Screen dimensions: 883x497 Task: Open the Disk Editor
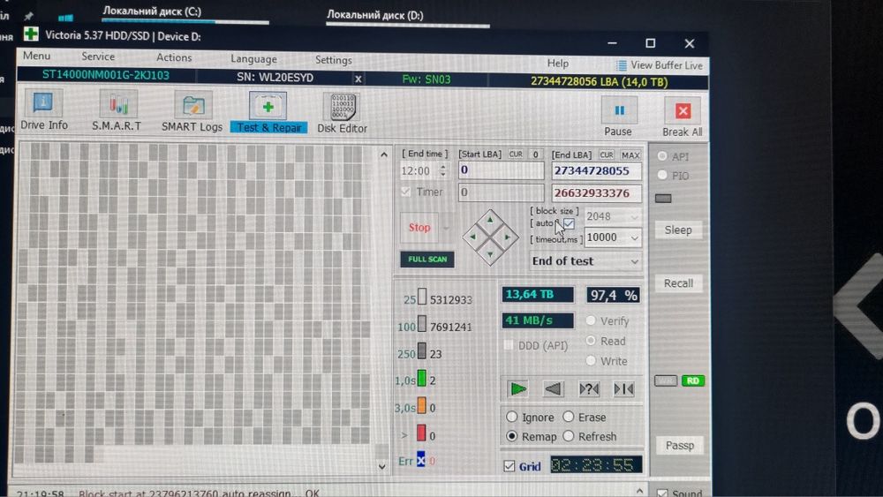(x=342, y=114)
